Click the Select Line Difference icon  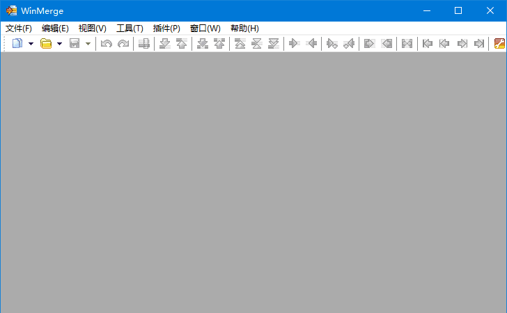[x=144, y=43]
